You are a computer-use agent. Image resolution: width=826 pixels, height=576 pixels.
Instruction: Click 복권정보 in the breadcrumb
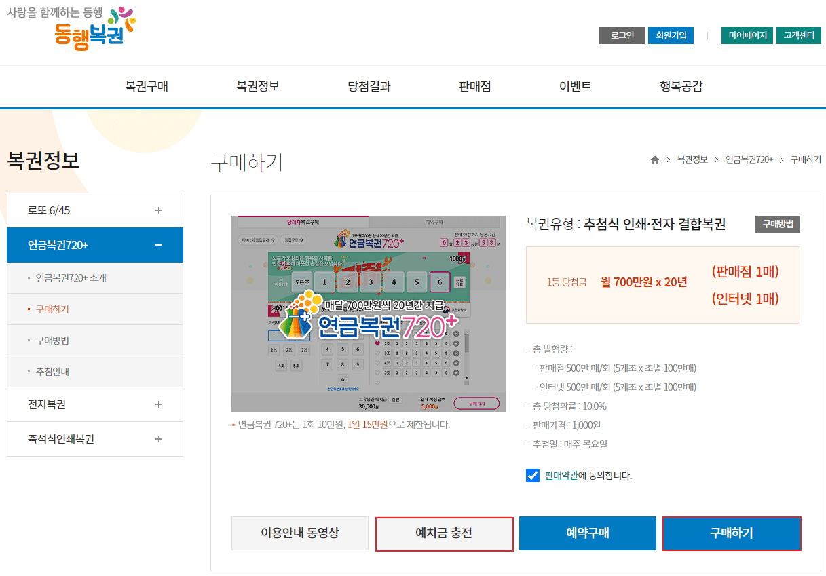click(x=692, y=160)
